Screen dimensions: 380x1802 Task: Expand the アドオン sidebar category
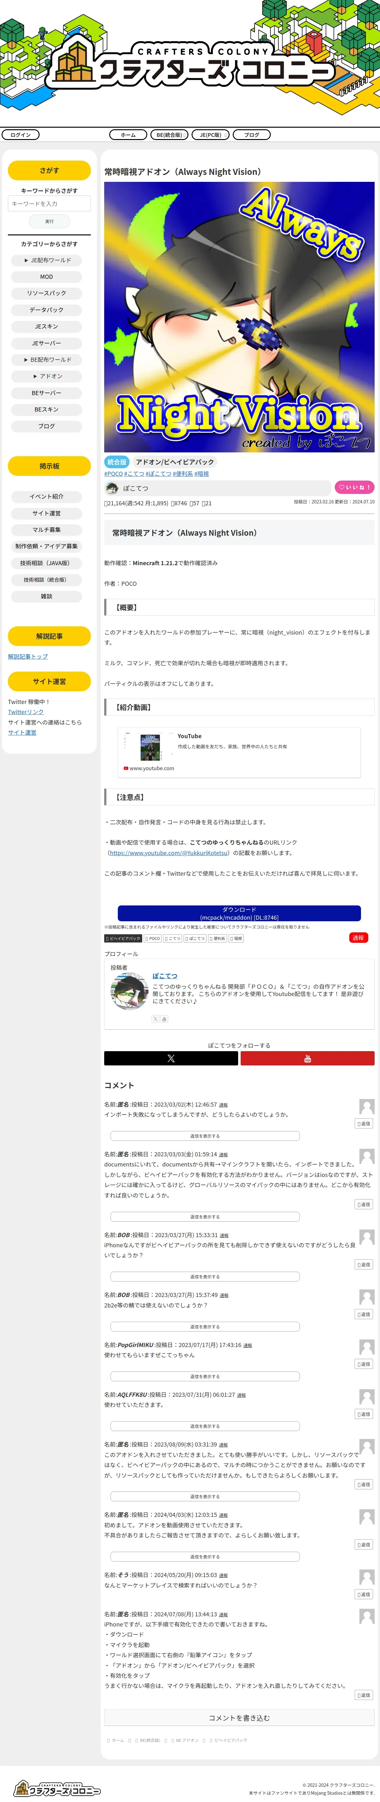click(x=46, y=376)
